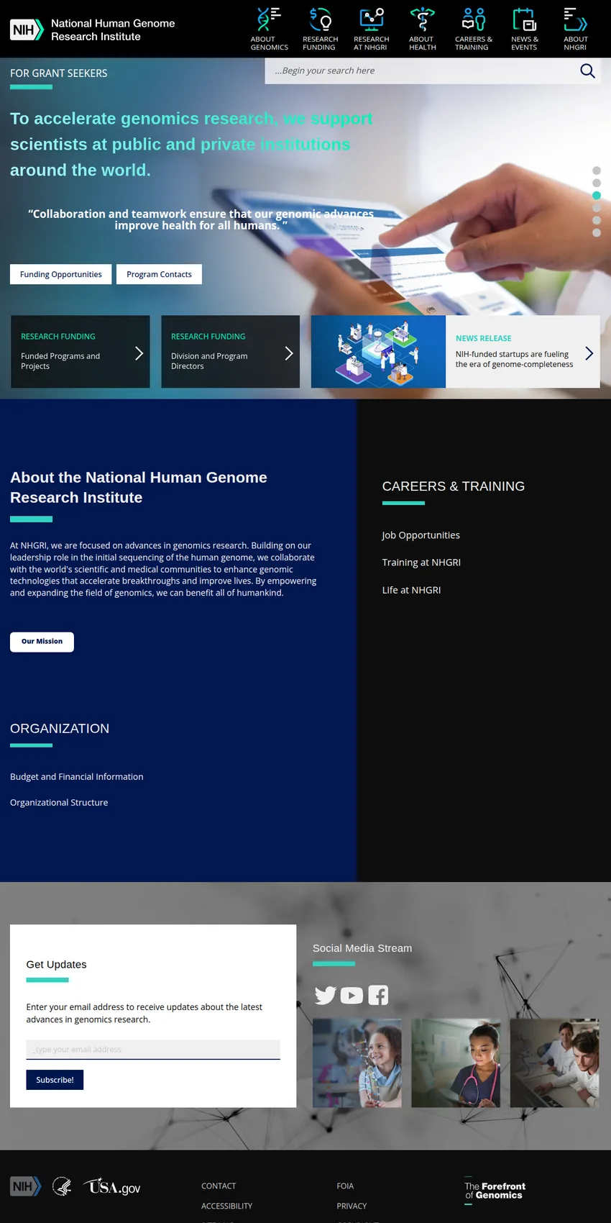Open the researchers at laptop photo
The width and height of the screenshot is (611, 1223).
point(554,1063)
